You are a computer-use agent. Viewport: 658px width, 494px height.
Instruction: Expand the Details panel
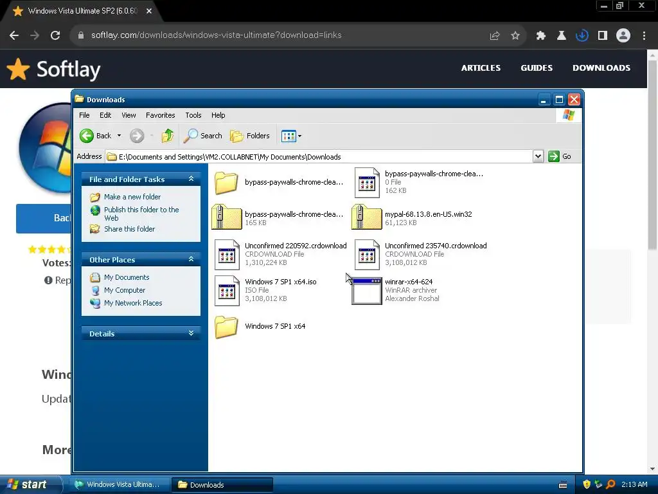191,333
